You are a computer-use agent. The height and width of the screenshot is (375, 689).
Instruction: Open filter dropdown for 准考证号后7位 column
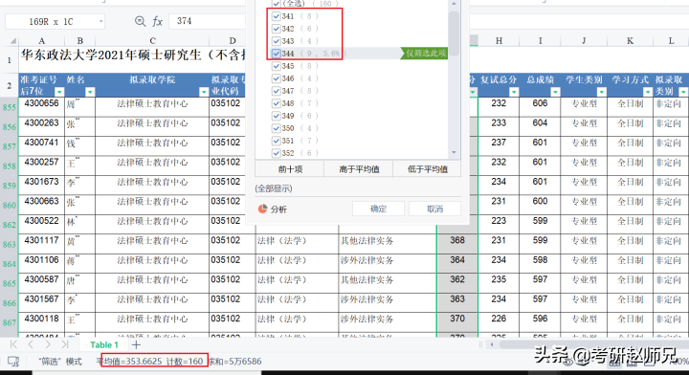(59, 91)
